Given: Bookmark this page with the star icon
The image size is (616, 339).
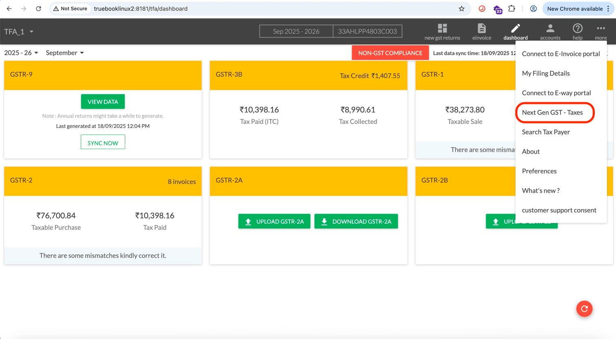Looking at the screenshot, I should pos(461,9).
